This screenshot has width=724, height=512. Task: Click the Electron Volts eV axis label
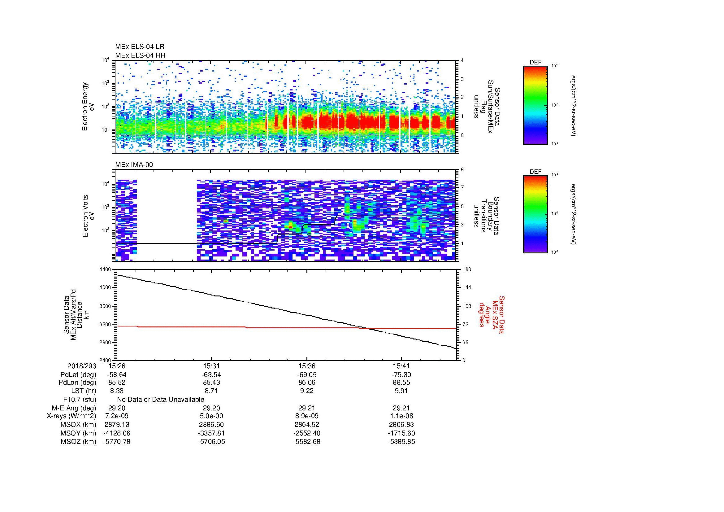[x=88, y=216]
